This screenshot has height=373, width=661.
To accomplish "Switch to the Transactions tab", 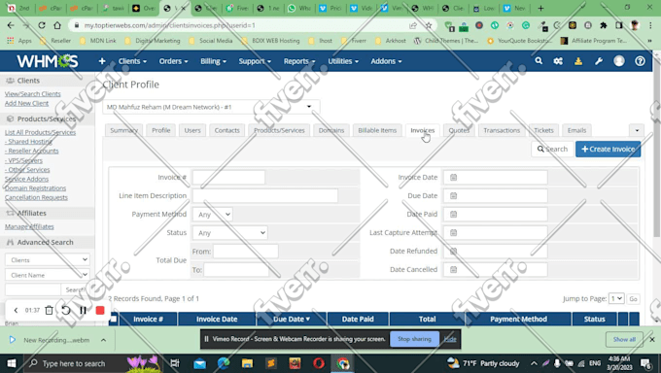I will tap(502, 130).
